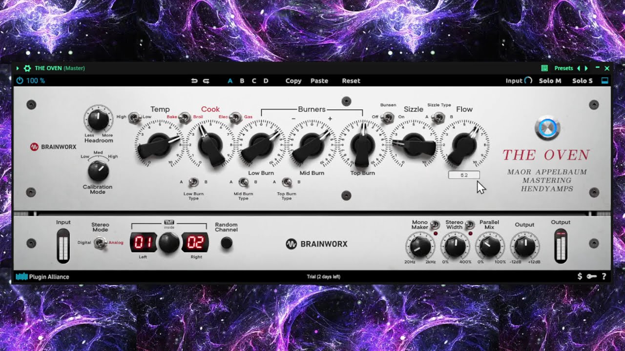Click the Input level meter
The height and width of the screenshot is (351, 625).
63,246
